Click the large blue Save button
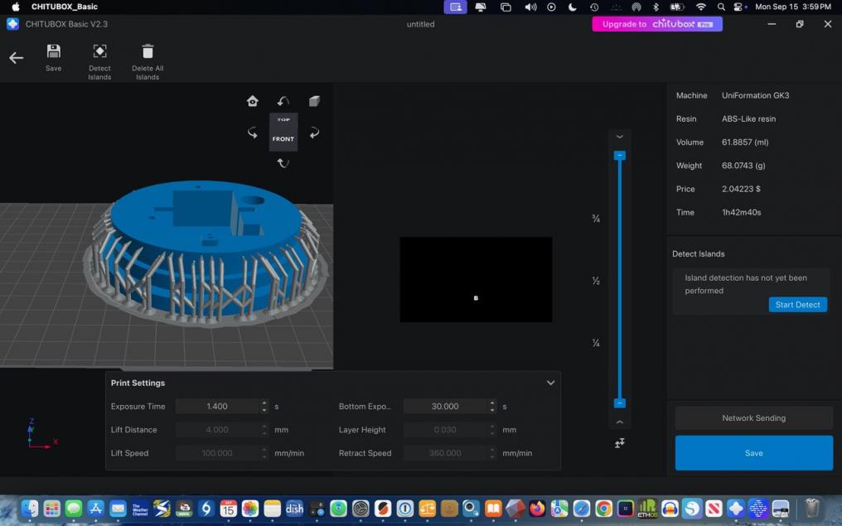This screenshot has height=526, width=842. tap(753, 453)
